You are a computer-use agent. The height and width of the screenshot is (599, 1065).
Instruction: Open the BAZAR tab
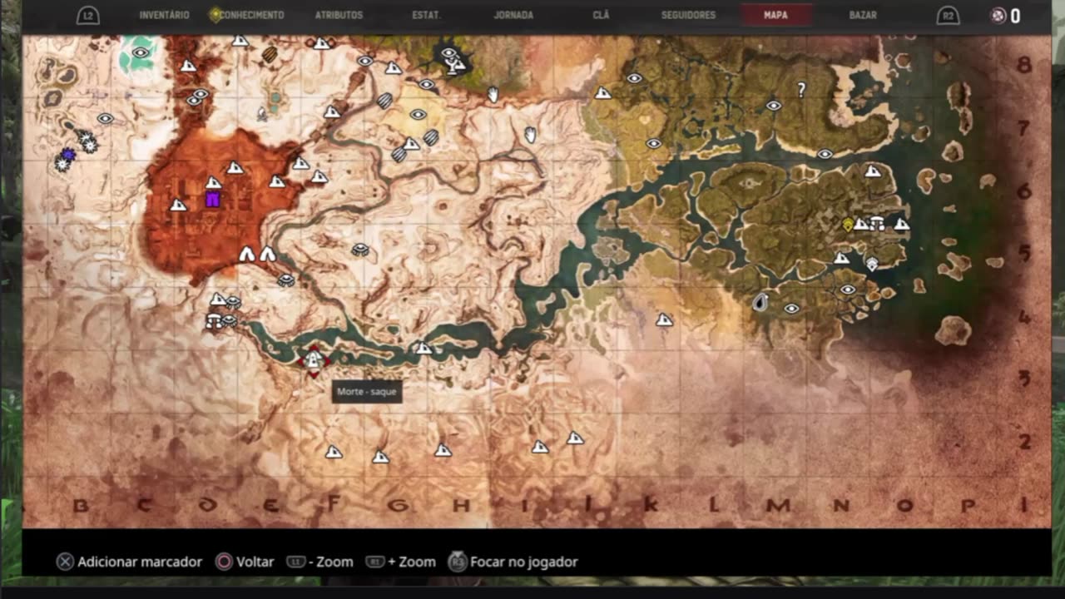click(863, 15)
